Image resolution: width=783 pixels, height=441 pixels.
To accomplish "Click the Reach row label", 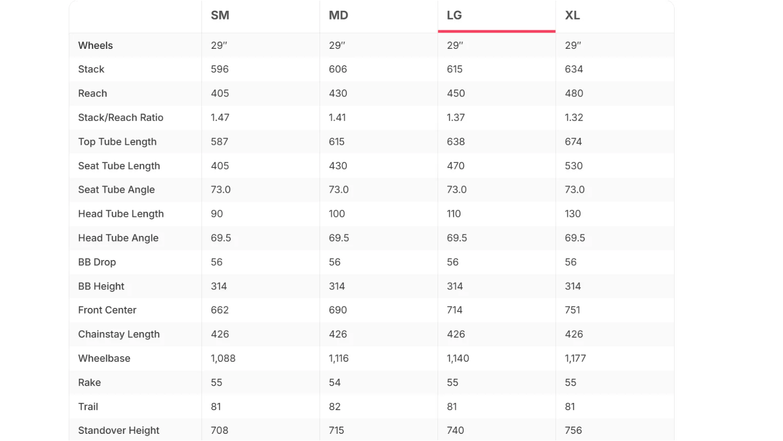I will point(92,94).
